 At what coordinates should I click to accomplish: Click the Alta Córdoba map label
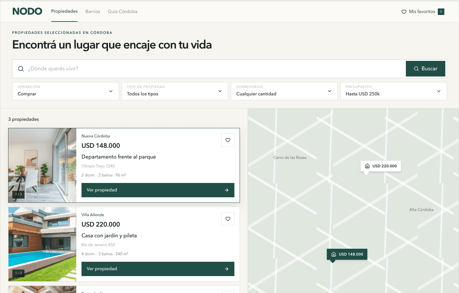pyautogui.click(x=421, y=210)
